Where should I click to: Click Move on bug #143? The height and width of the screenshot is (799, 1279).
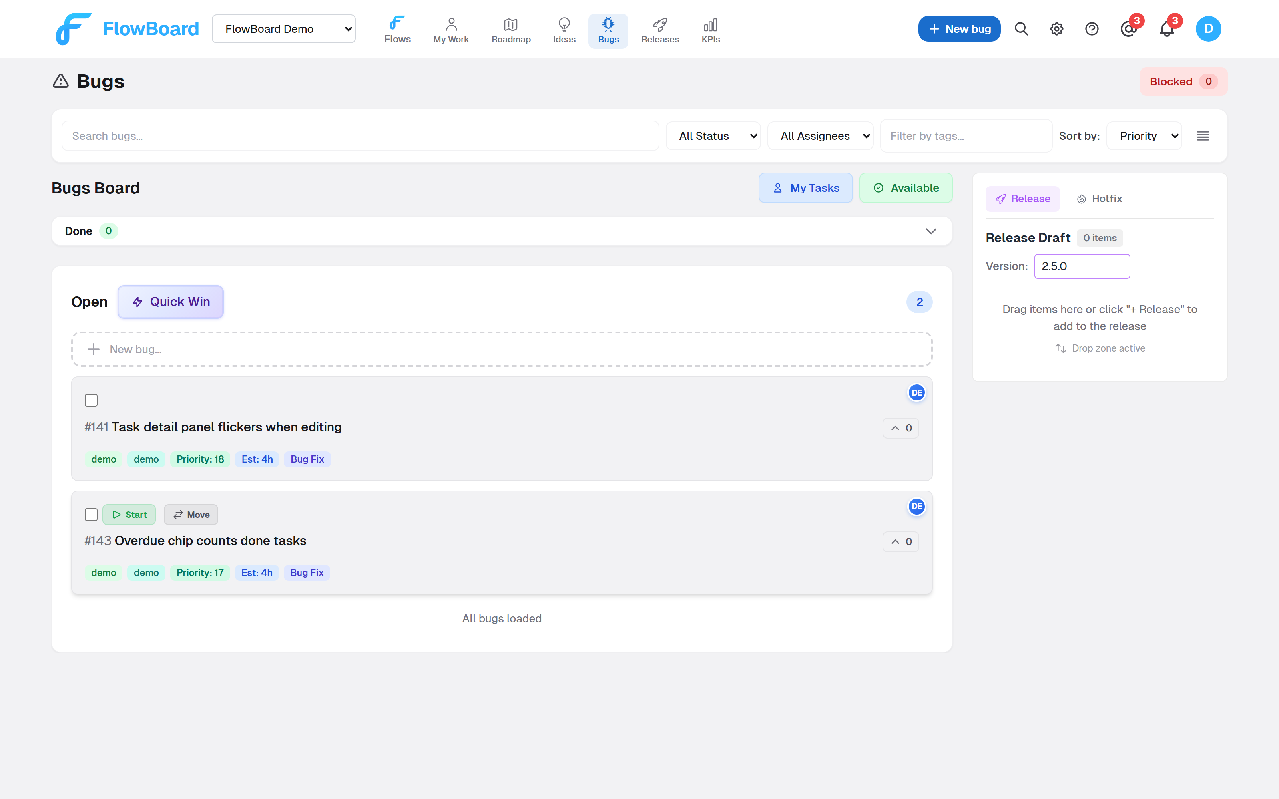191,515
